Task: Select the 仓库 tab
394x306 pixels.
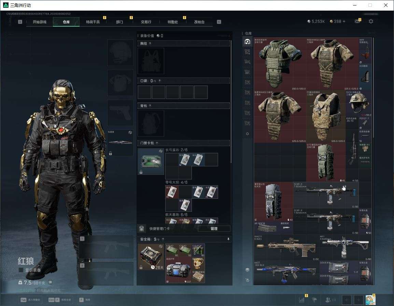Action: [x=66, y=22]
